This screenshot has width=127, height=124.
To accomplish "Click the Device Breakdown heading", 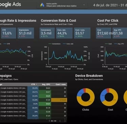I will coord(89,76).
